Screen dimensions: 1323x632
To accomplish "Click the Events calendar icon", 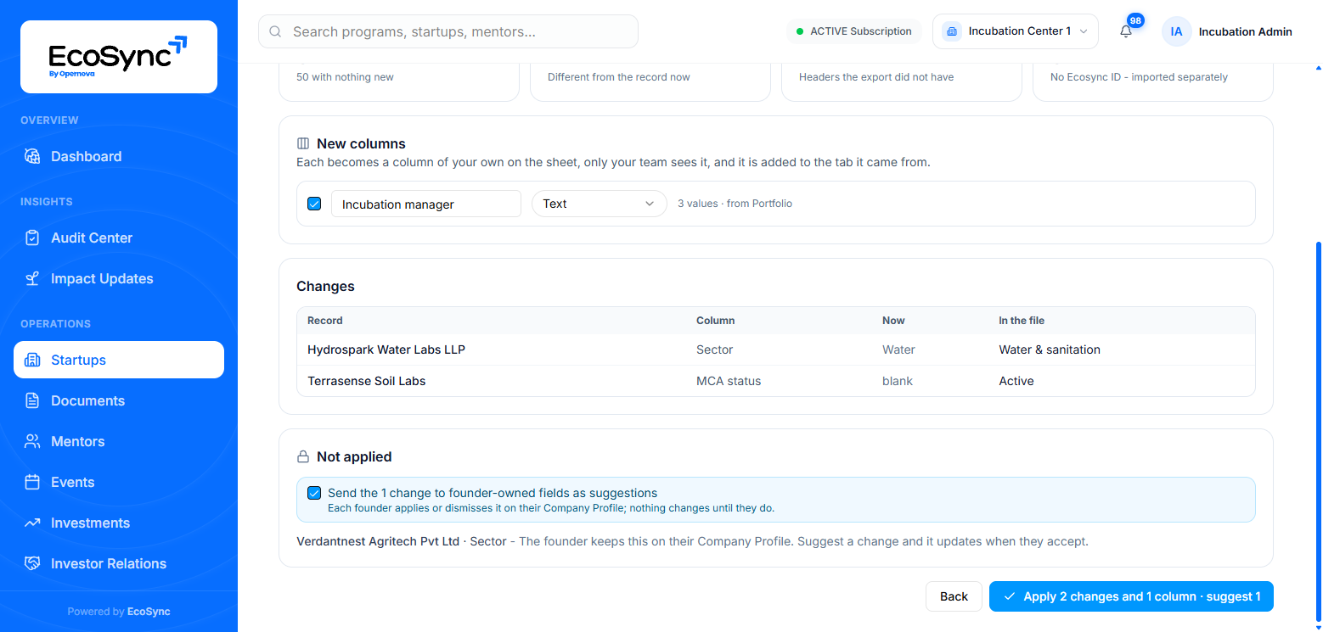I will (32, 482).
